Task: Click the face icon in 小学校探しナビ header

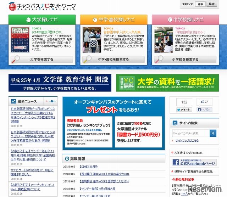Action: pyautogui.click(x=170, y=20)
